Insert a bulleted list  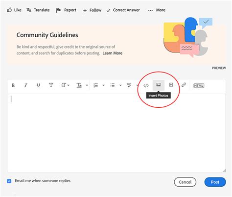113,85
